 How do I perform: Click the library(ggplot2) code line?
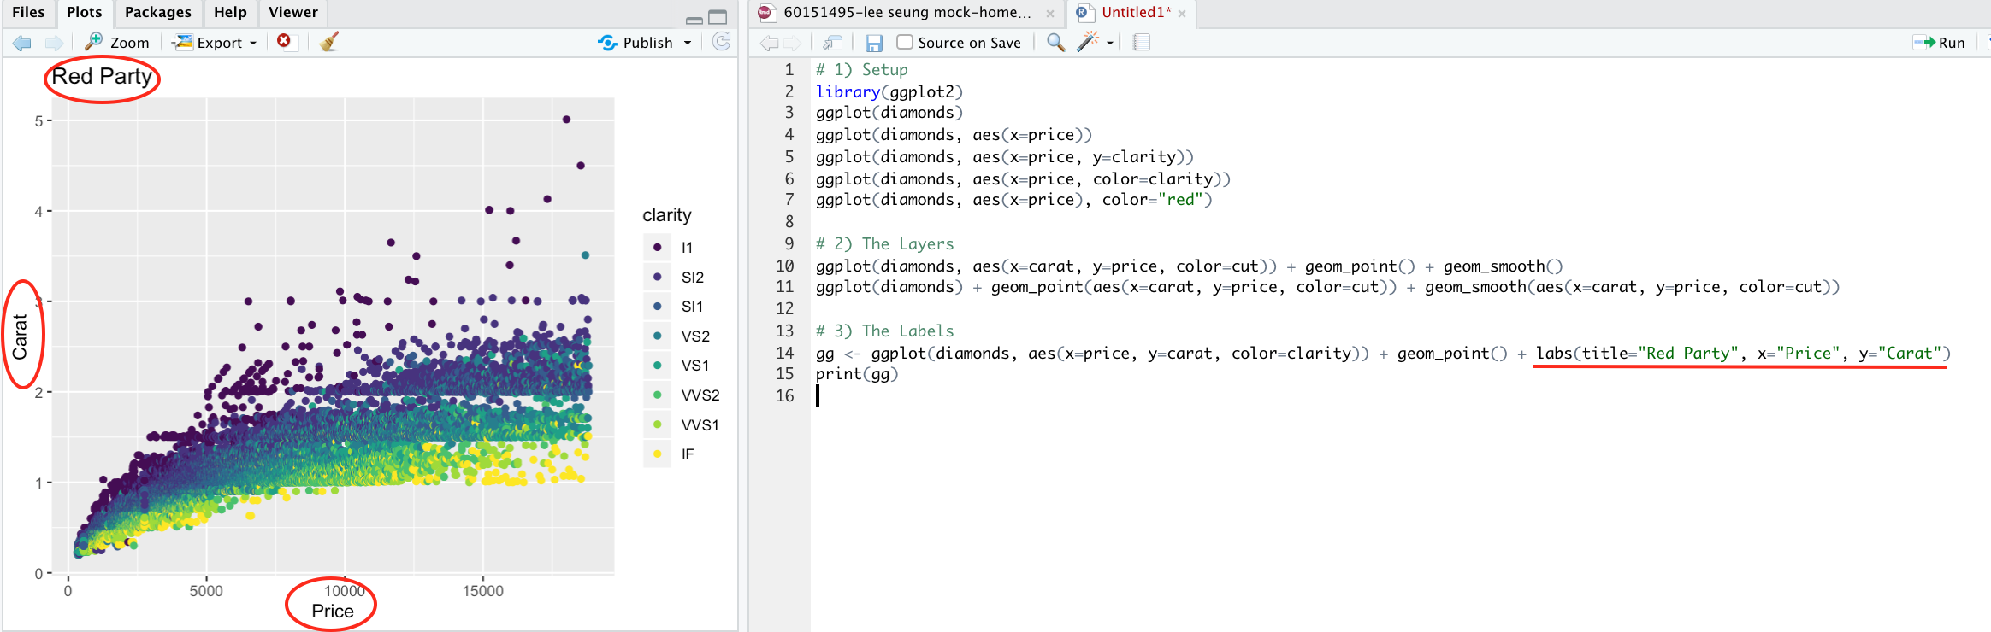889,91
